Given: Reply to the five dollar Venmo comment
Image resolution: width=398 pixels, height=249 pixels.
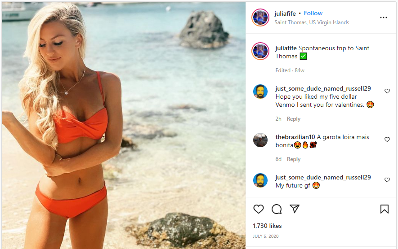Looking at the screenshot, I should pyautogui.click(x=293, y=119).
